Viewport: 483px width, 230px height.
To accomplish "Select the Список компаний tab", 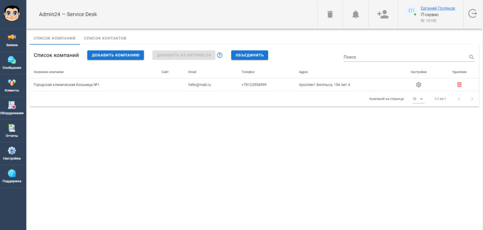I will click(x=55, y=38).
